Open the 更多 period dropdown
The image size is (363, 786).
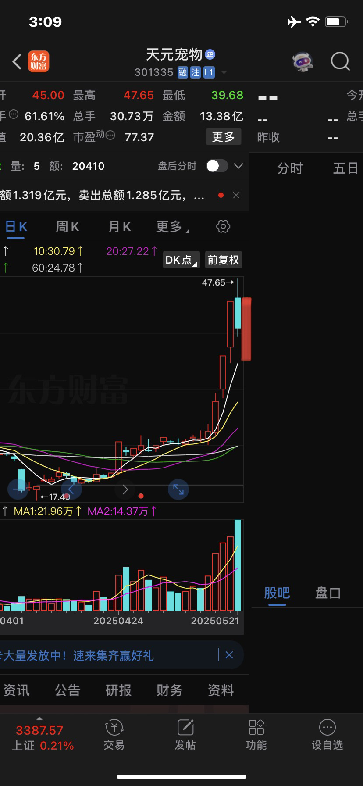(x=173, y=227)
